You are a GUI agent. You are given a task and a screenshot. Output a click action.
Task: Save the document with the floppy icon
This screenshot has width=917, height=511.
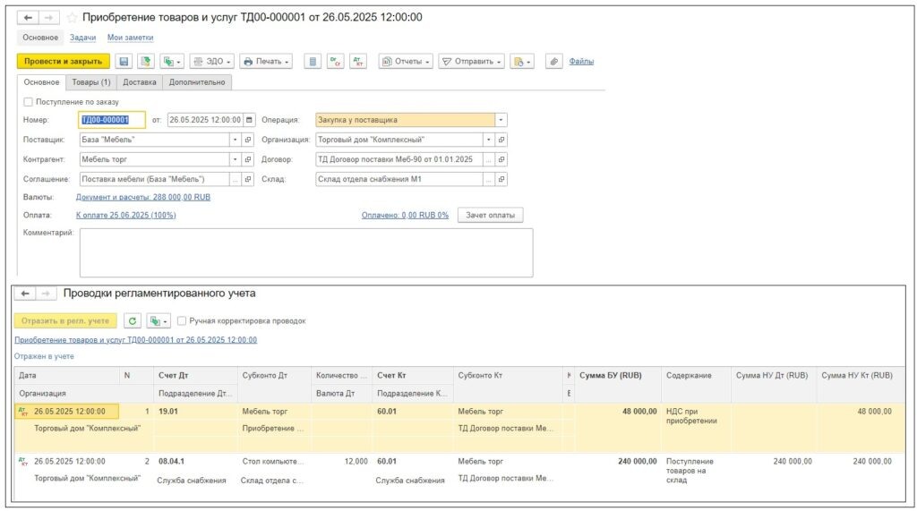[x=124, y=62]
